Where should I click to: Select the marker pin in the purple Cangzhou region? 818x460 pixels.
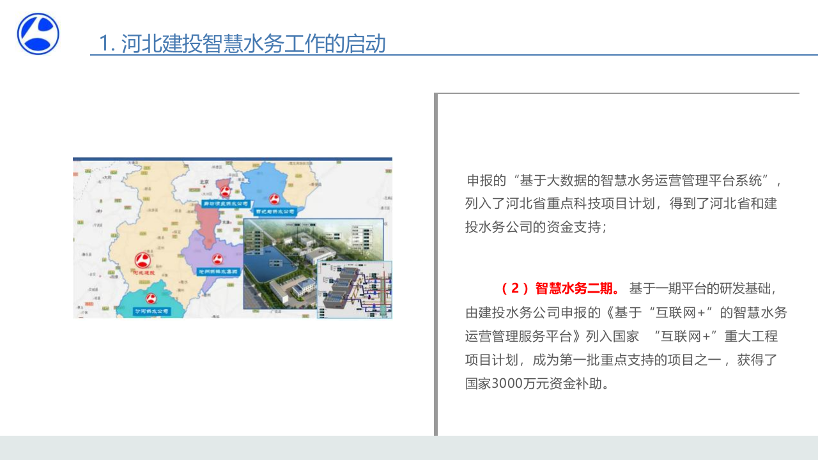point(218,257)
